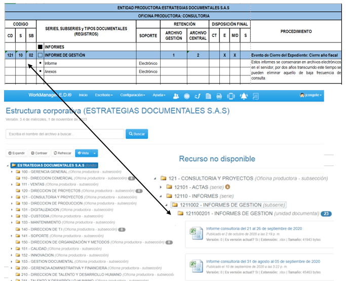
Task: Open the Escritorio menu
Action: pyautogui.click(x=104, y=95)
